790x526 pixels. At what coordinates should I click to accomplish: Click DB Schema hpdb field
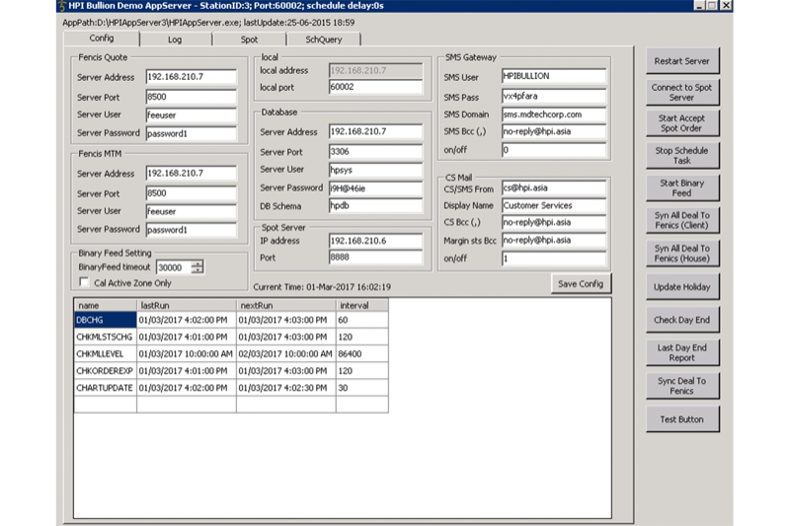click(x=375, y=205)
